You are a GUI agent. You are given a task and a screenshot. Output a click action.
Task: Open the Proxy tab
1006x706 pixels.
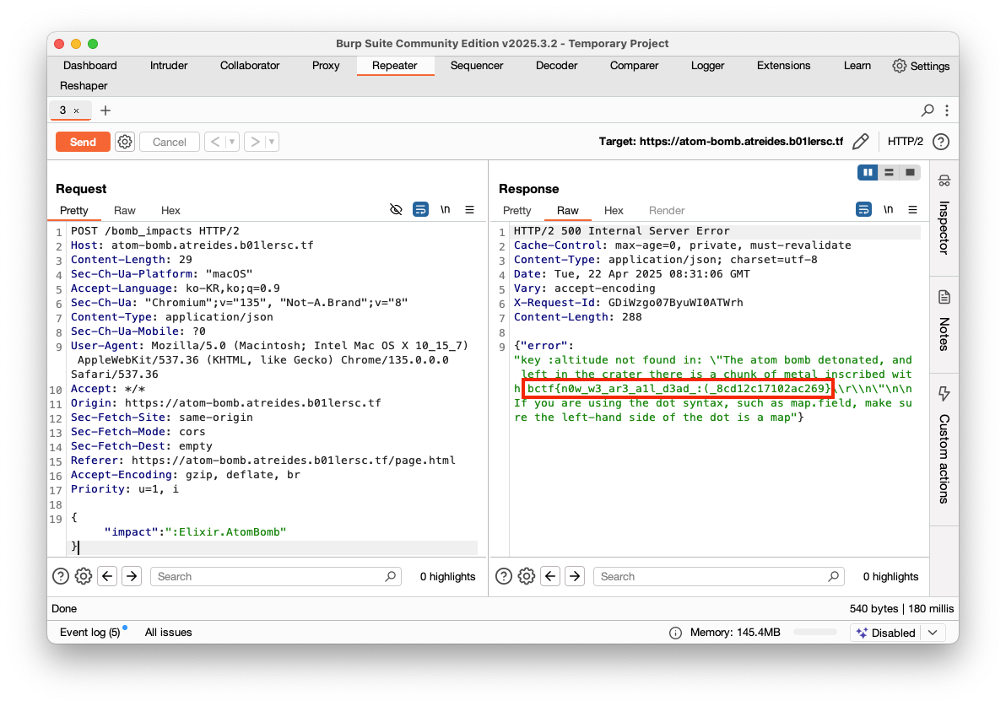[326, 66]
